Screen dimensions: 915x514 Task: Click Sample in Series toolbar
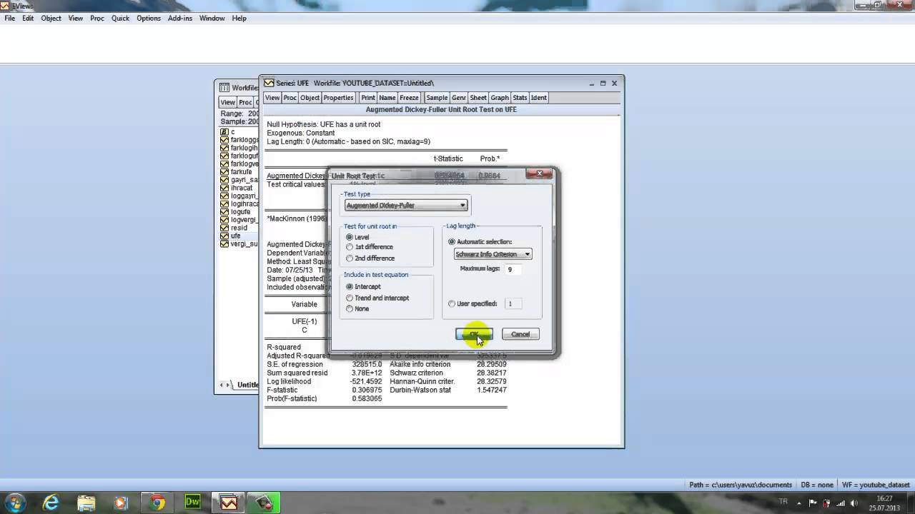tap(437, 98)
